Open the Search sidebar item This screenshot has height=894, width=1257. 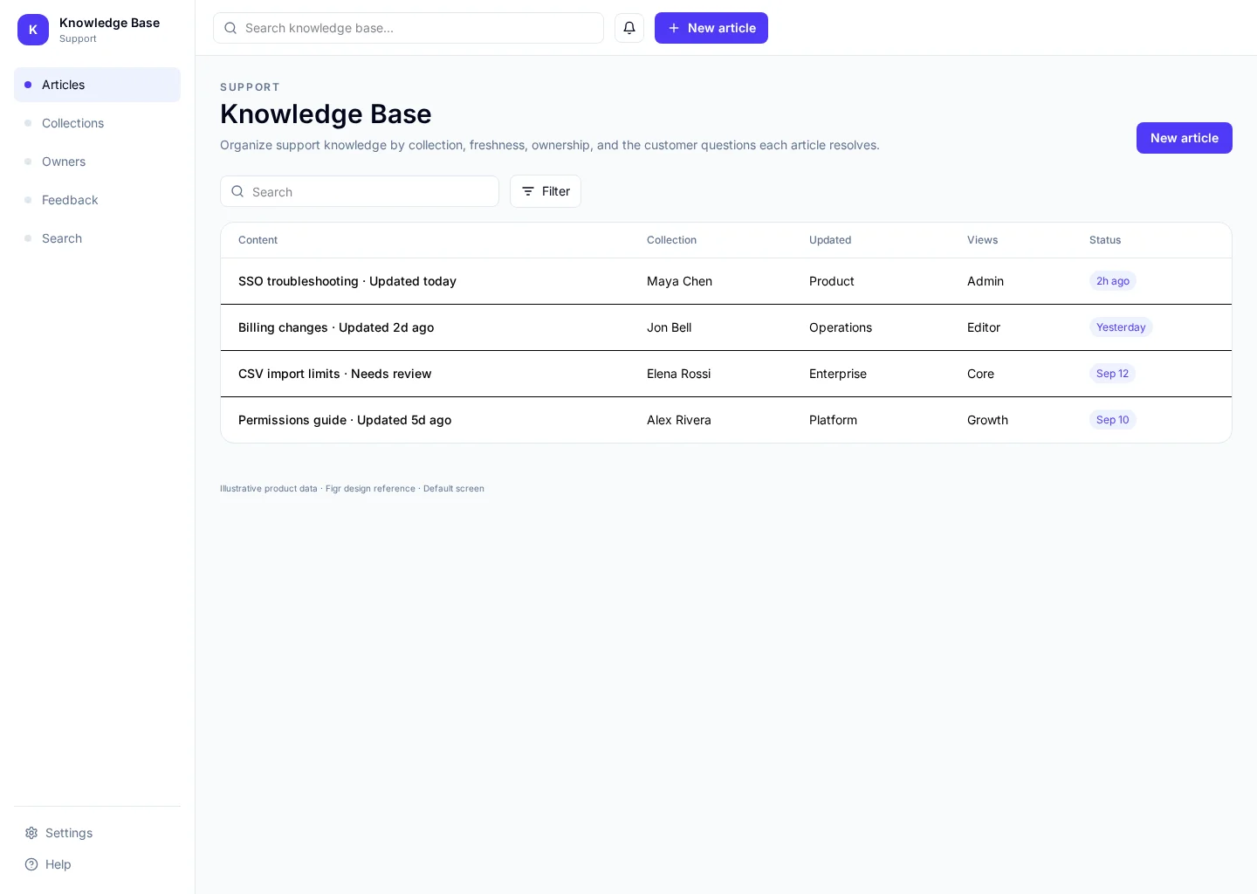97,238
